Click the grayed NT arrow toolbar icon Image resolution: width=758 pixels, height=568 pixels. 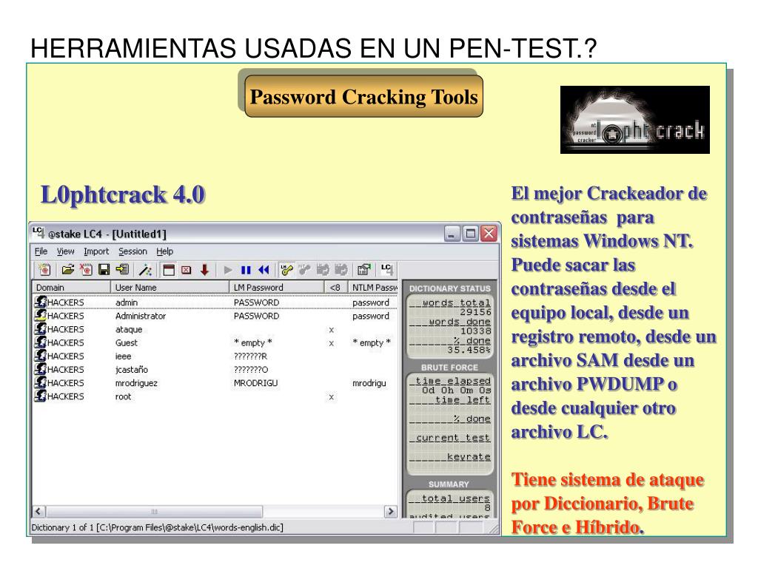click(x=341, y=270)
